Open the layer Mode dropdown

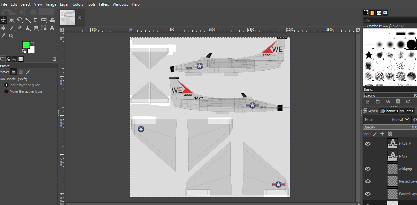387,120
